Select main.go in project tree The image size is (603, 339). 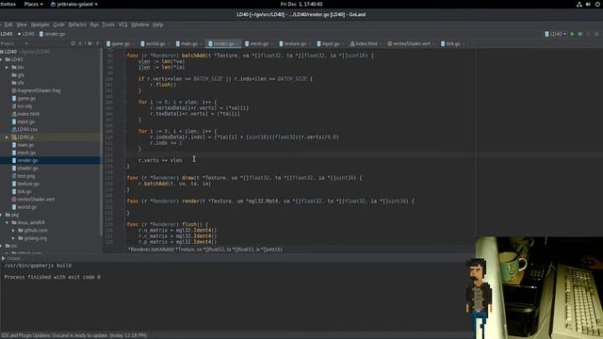click(23, 145)
